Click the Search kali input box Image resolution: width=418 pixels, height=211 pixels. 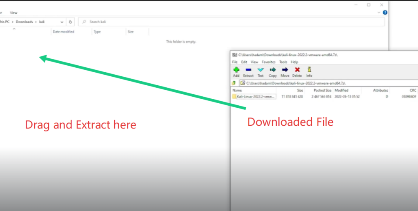(x=231, y=22)
